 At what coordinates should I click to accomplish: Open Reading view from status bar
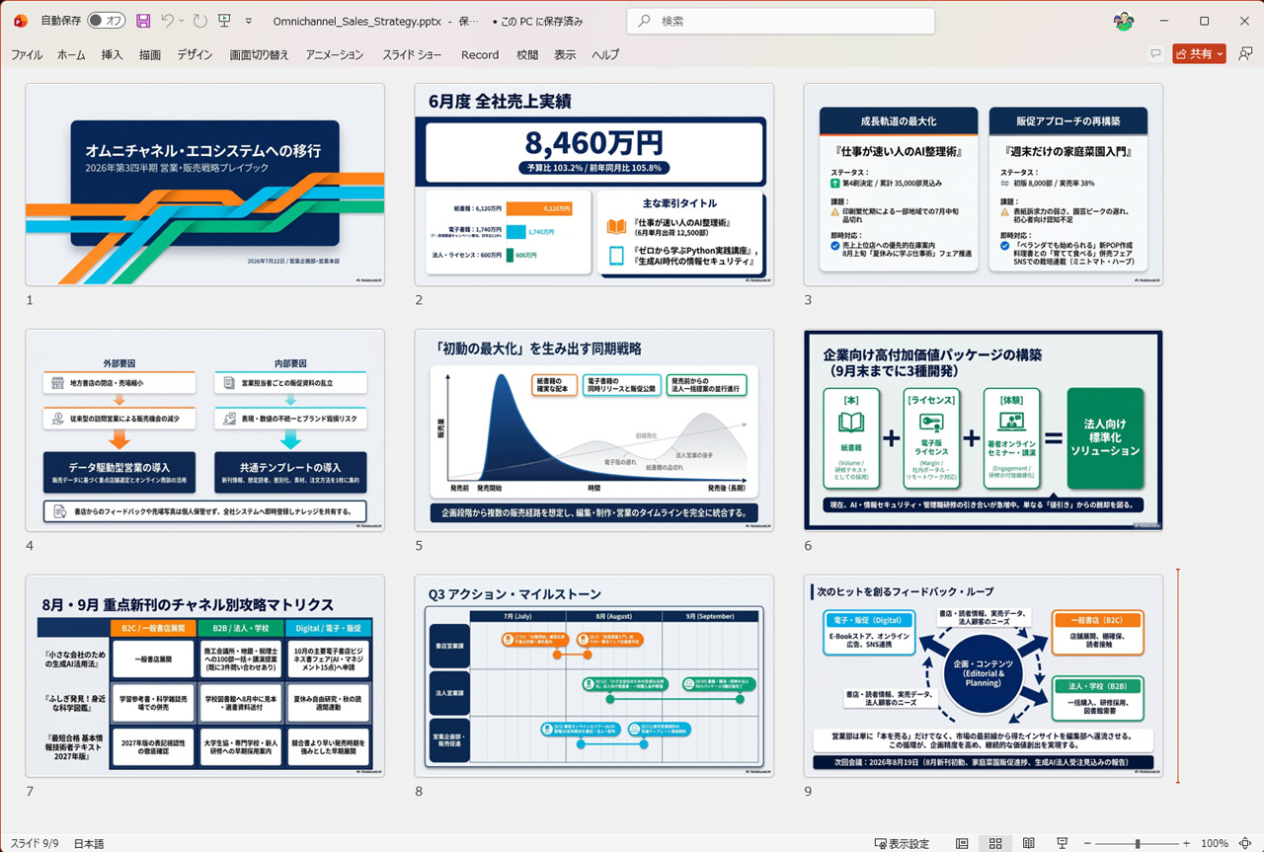click(1028, 844)
